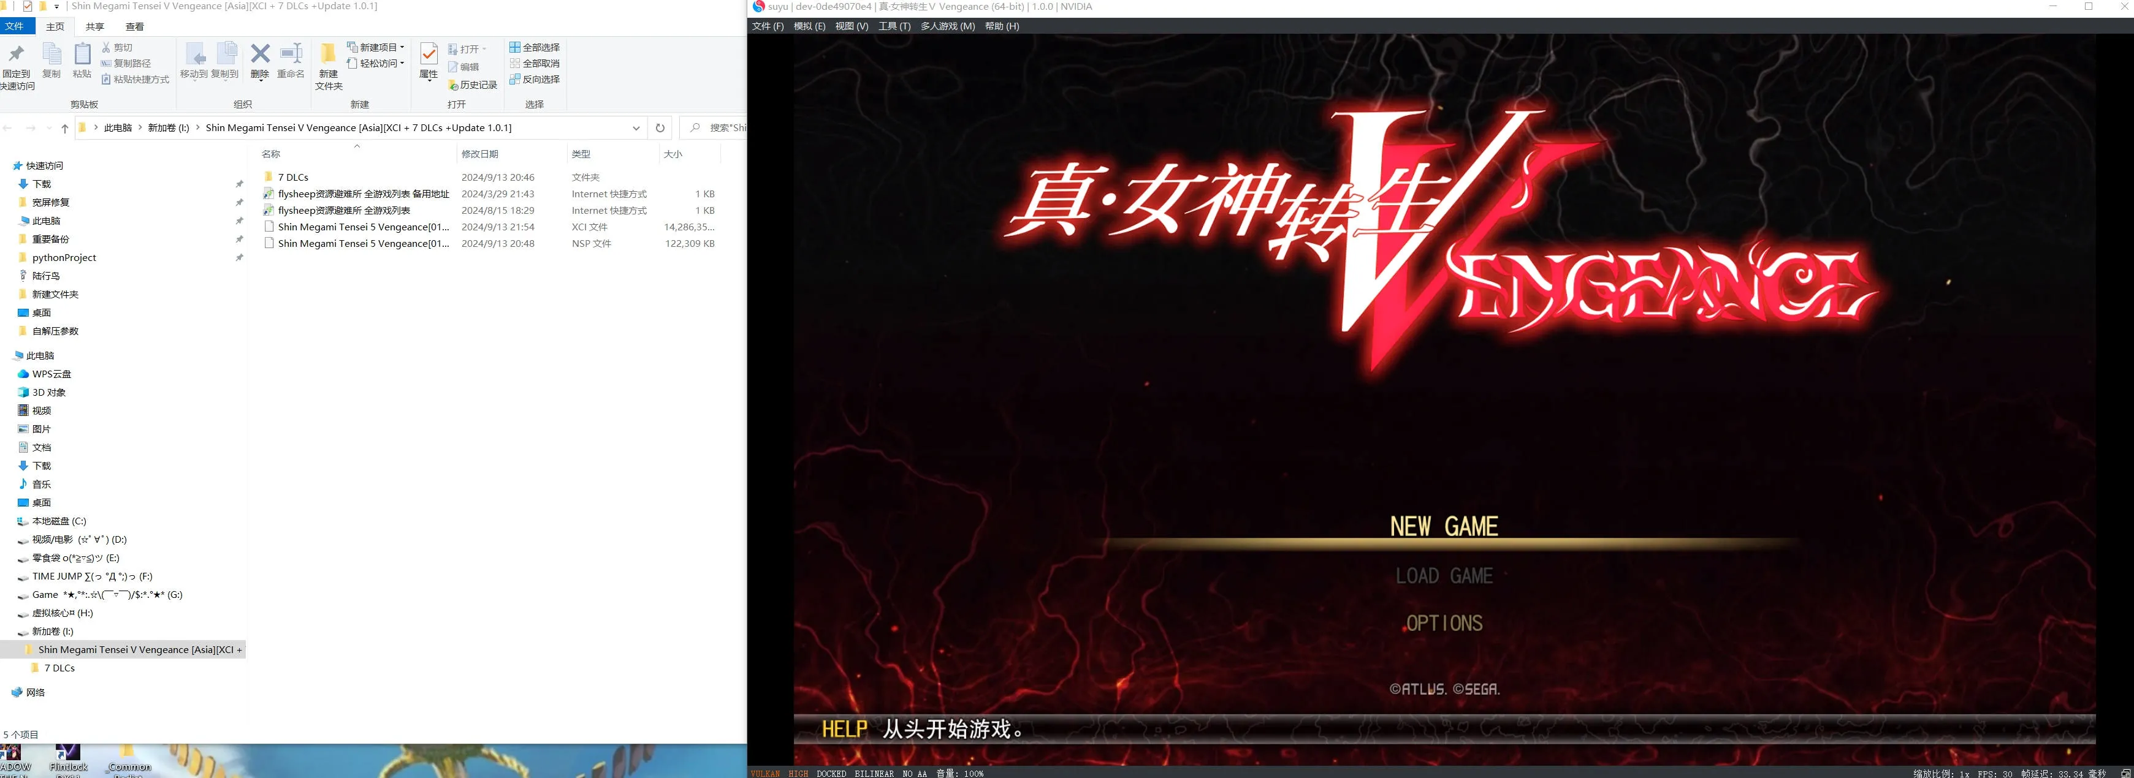Click Copy path (复制路径) in ribbon

coord(126,63)
